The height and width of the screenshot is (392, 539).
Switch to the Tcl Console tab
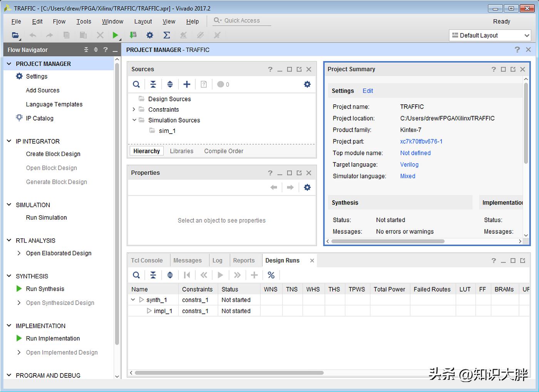pos(147,260)
